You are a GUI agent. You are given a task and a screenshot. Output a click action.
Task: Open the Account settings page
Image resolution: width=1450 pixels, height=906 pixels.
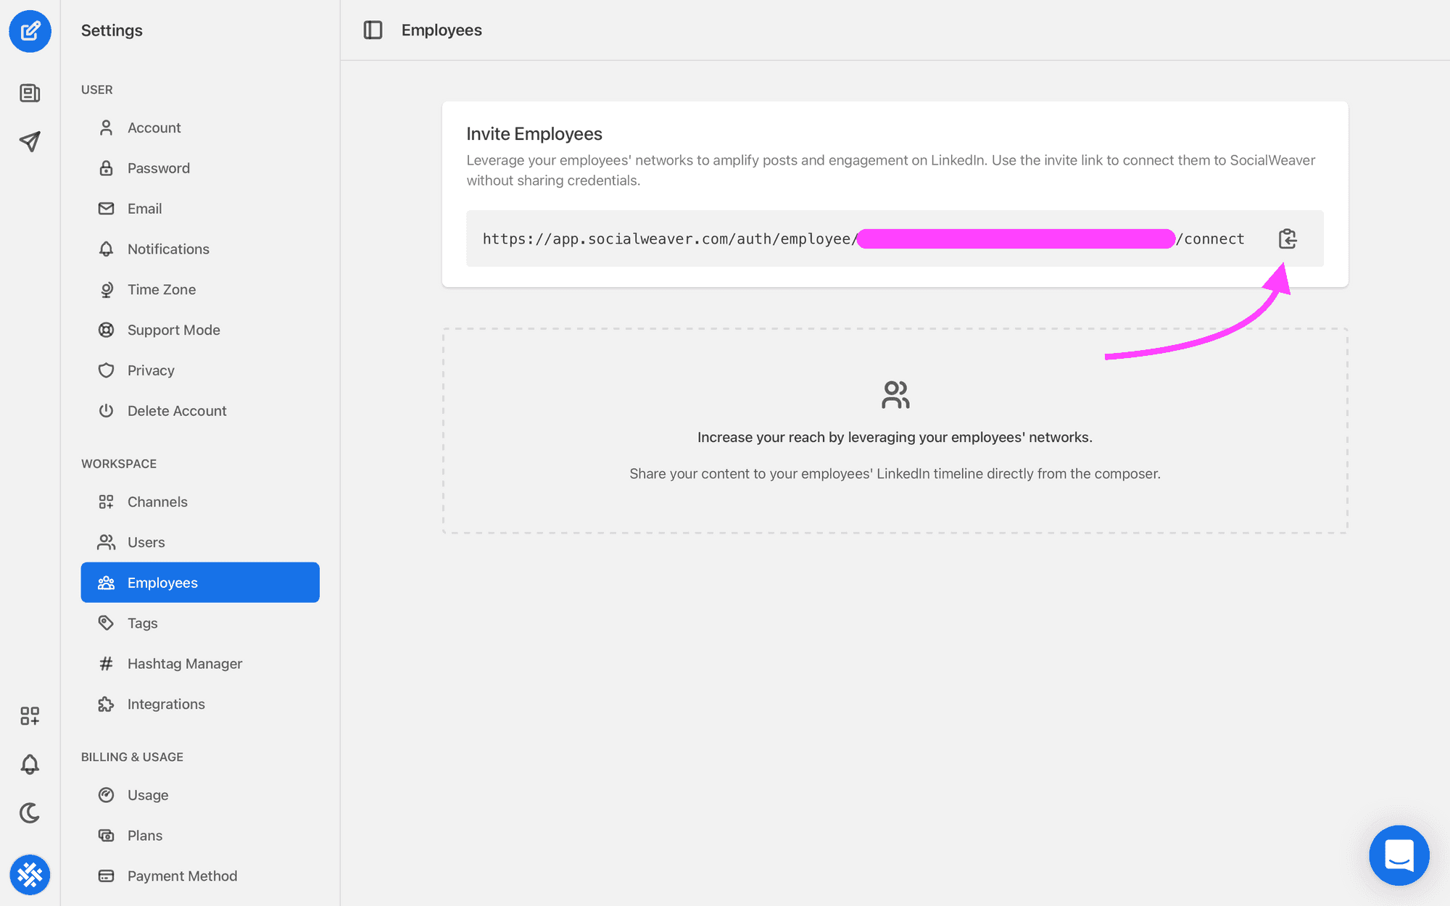pos(154,128)
